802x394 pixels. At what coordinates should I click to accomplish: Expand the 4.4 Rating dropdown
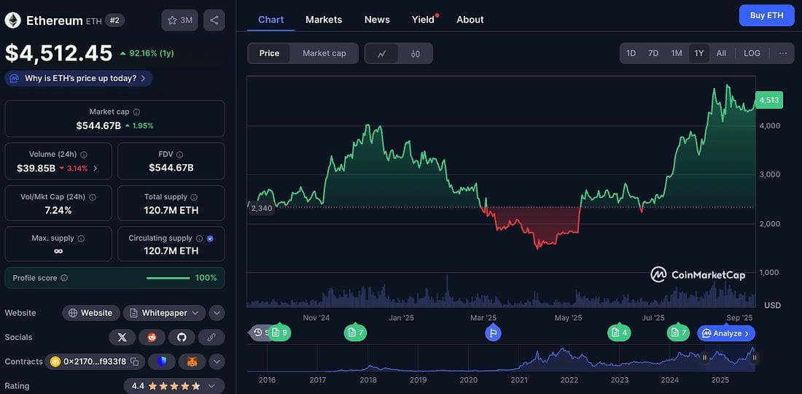174,386
